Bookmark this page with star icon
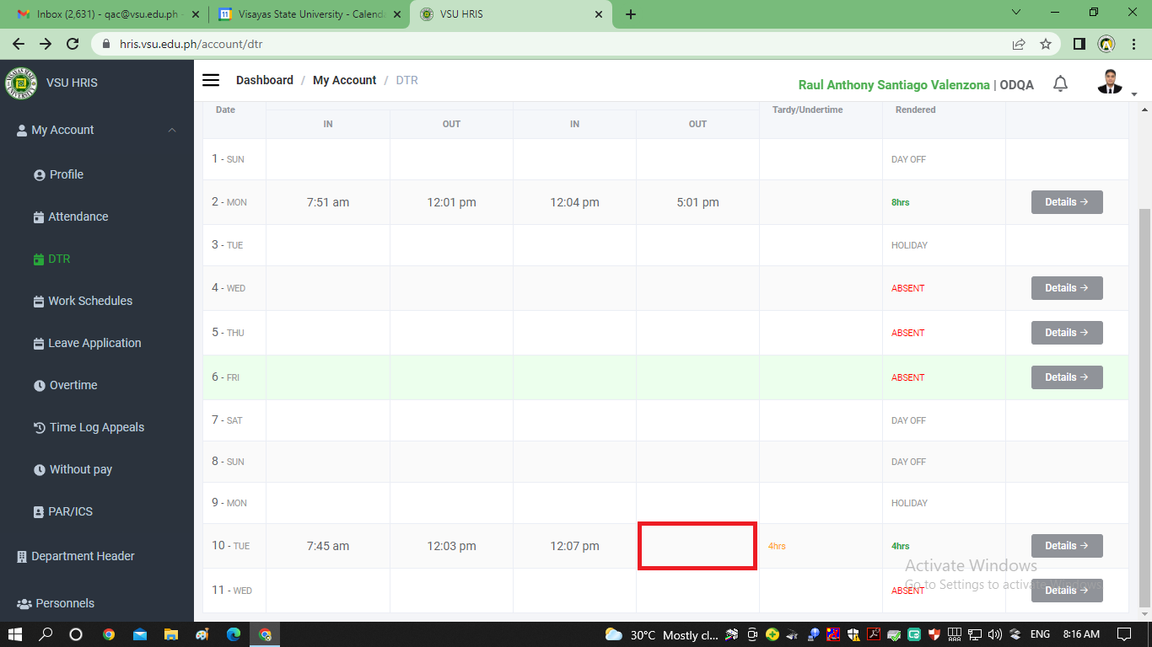1152x647 pixels. (1046, 44)
